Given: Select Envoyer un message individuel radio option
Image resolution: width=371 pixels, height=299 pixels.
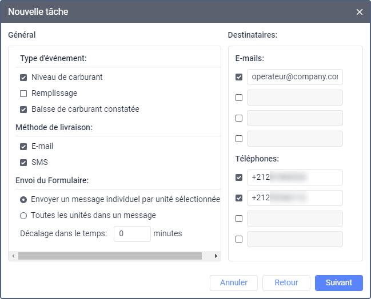Looking at the screenshot, I should click(23, 200).
